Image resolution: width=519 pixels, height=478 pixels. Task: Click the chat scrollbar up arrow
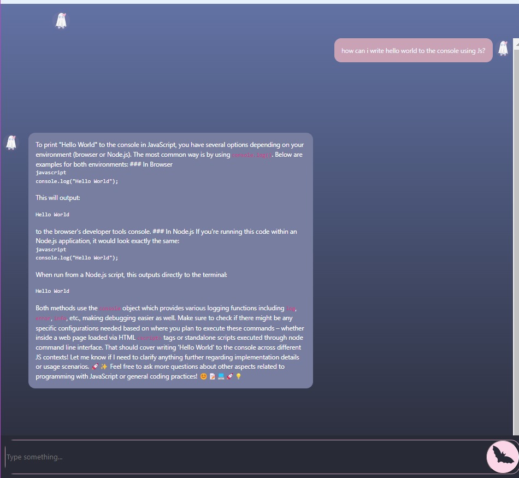pyautogui.click(x=516, y=43)
